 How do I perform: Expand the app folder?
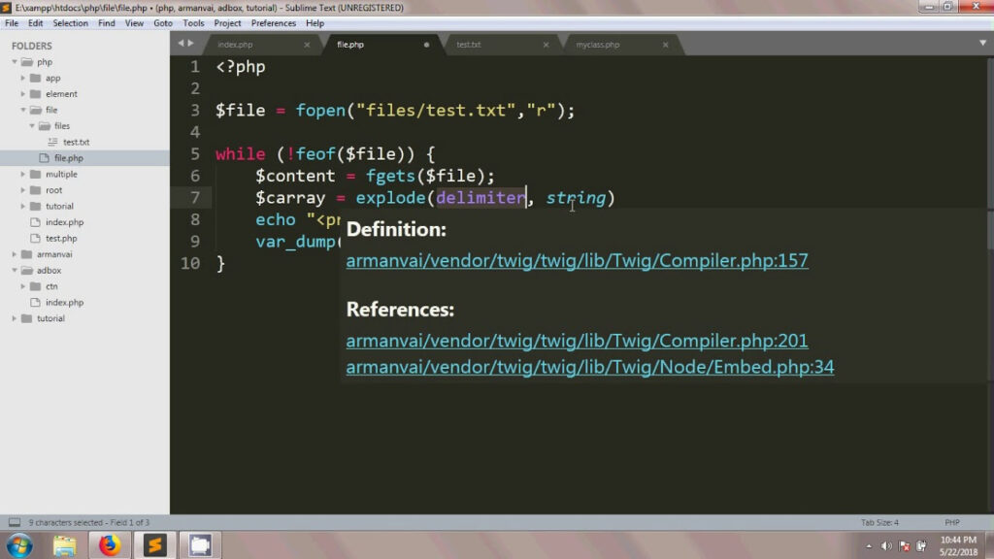[23, 78]
